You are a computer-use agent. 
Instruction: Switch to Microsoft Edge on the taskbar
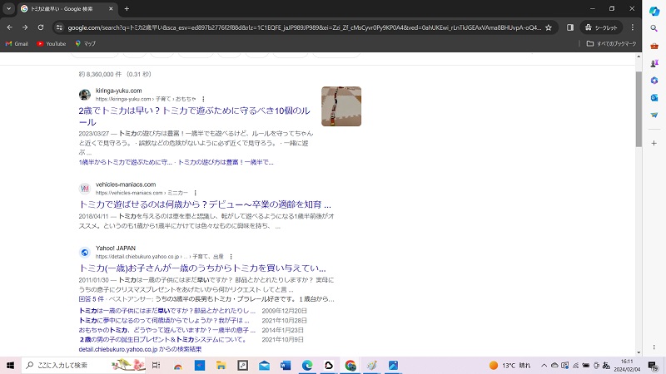coord(307,365)
